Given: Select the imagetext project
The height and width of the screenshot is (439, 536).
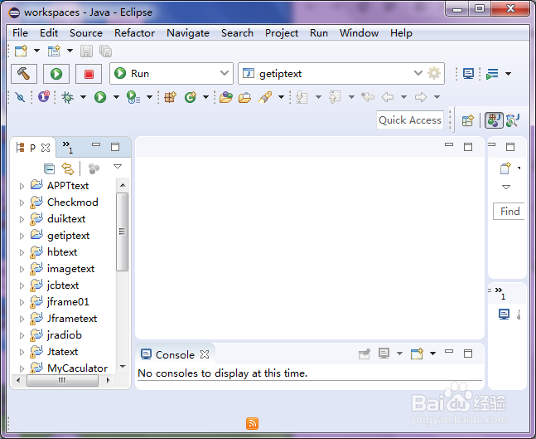Looking at the screenshot, I should [x=70, y=269].
